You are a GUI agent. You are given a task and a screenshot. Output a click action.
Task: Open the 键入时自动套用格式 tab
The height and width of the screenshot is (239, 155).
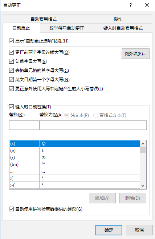pos(123,28)
